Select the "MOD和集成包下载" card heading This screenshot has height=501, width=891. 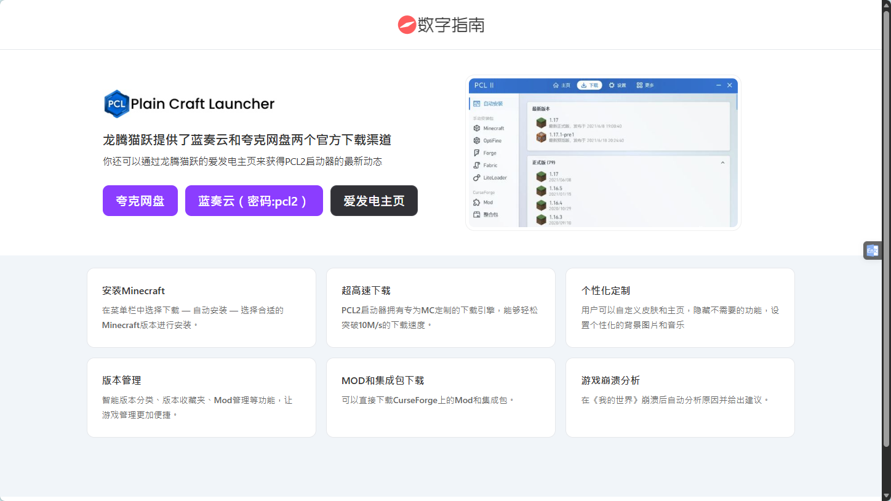tap(383, 380)
